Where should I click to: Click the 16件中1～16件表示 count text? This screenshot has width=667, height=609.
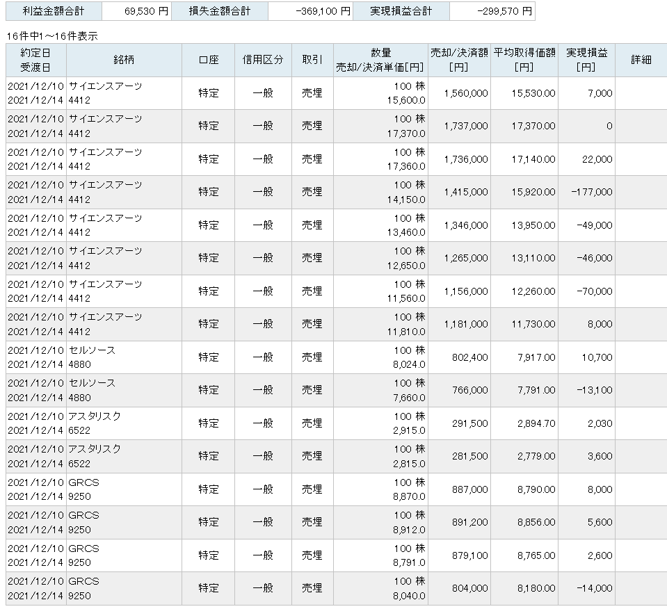click(x=52, y=36)
